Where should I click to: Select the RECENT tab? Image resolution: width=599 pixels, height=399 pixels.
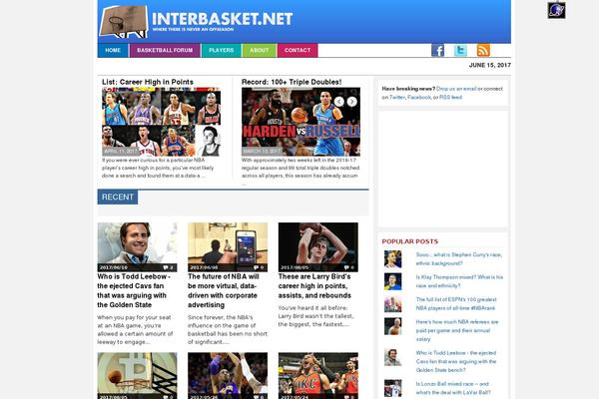[118, 198]
